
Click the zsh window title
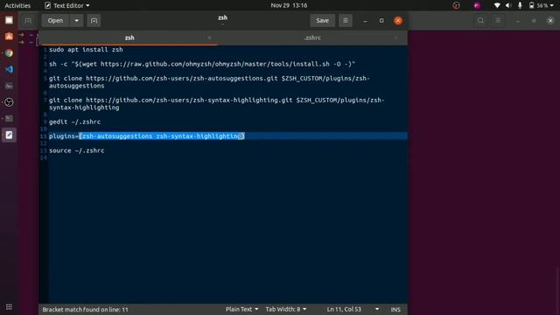click(222, 17)
